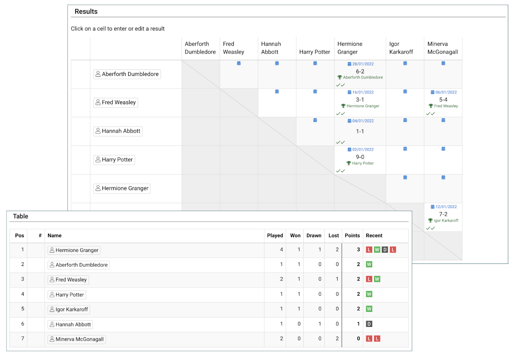The image size is (513, 357).
Task: Click calendar icon for Aberforth Dumbledore vs Minerva McGonagall
Action: pos(443,64)
